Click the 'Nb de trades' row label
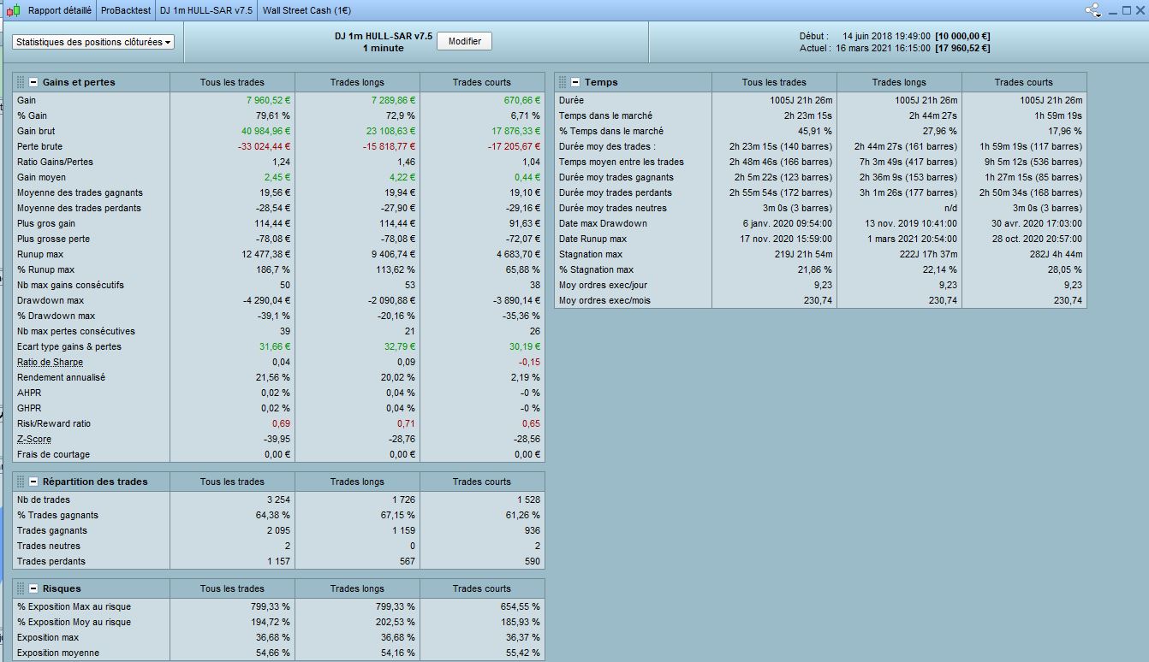 44,499
